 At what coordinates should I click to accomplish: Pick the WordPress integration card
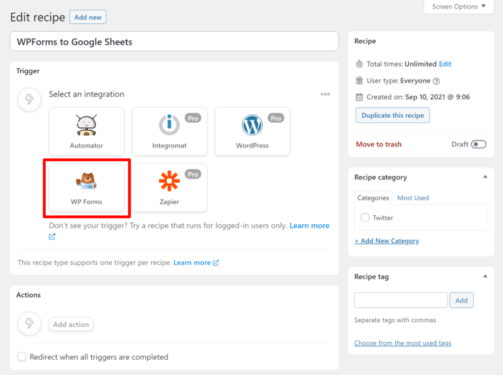(x=252, y=131)
